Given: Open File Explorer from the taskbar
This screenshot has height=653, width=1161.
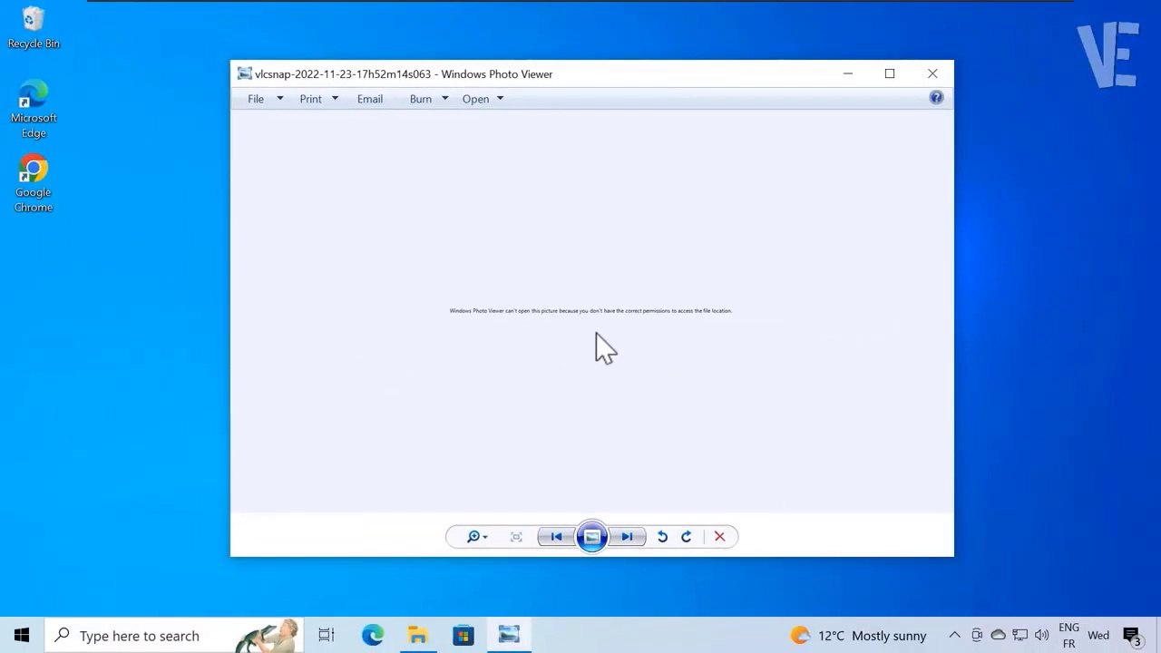Looking at the screenshot, I should (417, 636).
